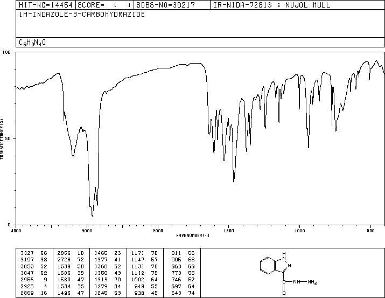The width and height of the screenshot is (385, 298).
Task: Click the indazole carbohydrazide structure drawing
Action: pos(288,273)
